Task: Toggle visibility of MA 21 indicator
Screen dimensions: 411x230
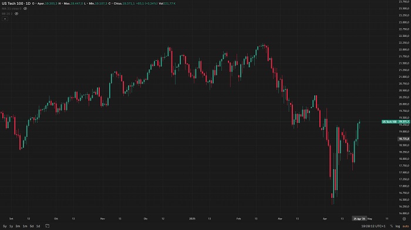Action: coord(25,9)
